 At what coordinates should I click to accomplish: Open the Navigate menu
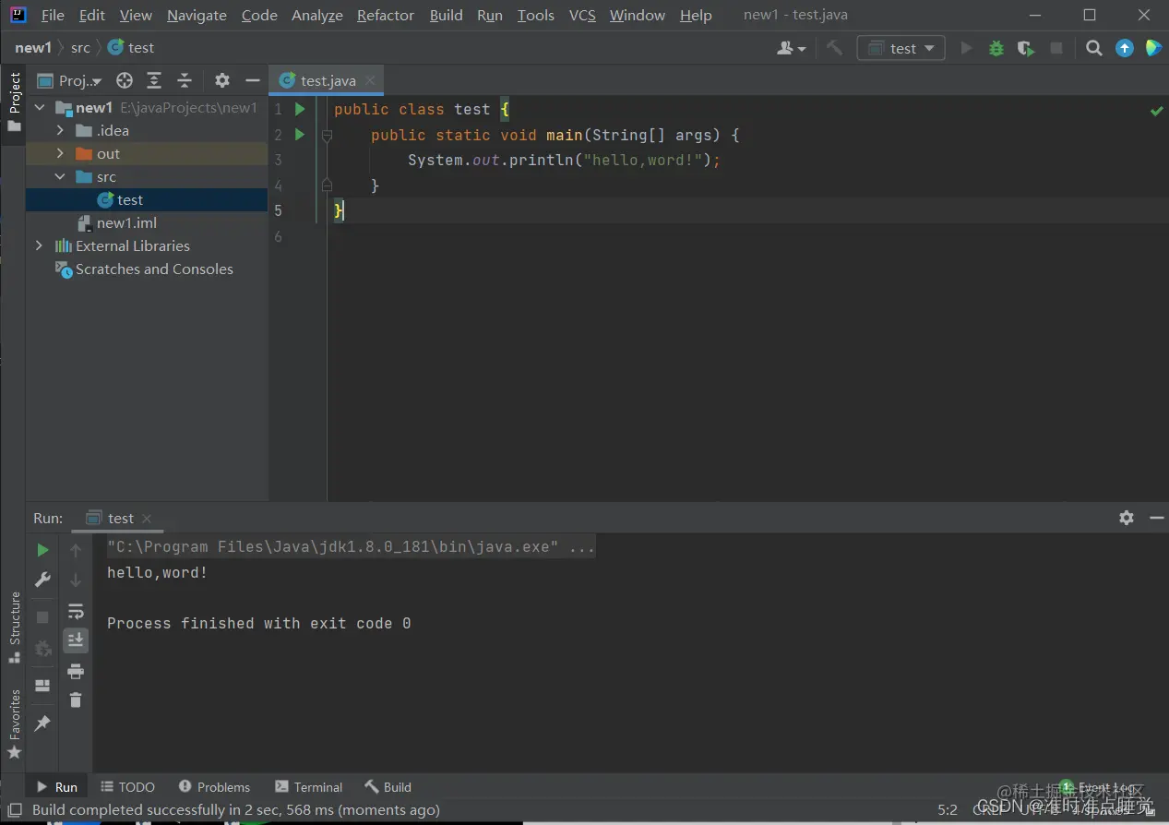[197, 15]
